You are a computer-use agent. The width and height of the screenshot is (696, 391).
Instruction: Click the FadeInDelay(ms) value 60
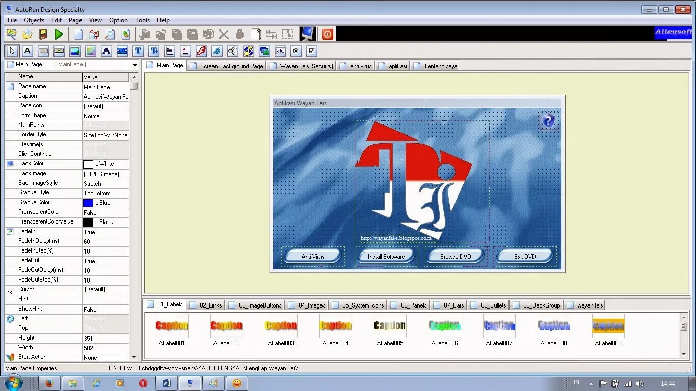[105, 241]
